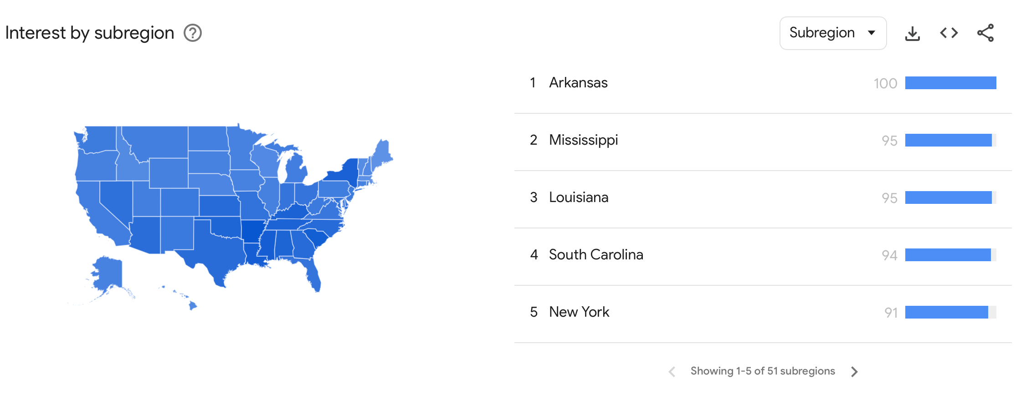
Task: Choose South Carolina from the list
Action: coord(596,255)
